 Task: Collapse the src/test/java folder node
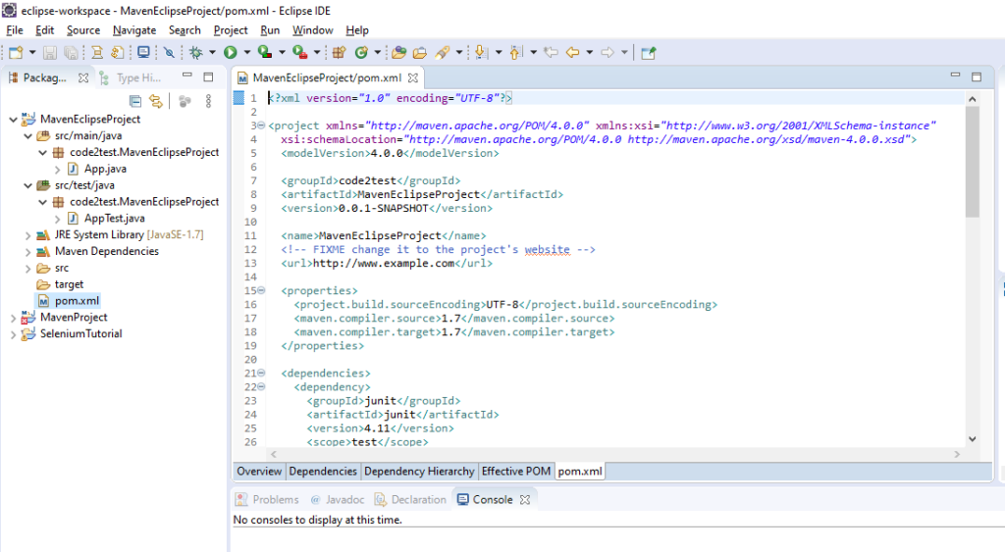click(x=27, y=185)
